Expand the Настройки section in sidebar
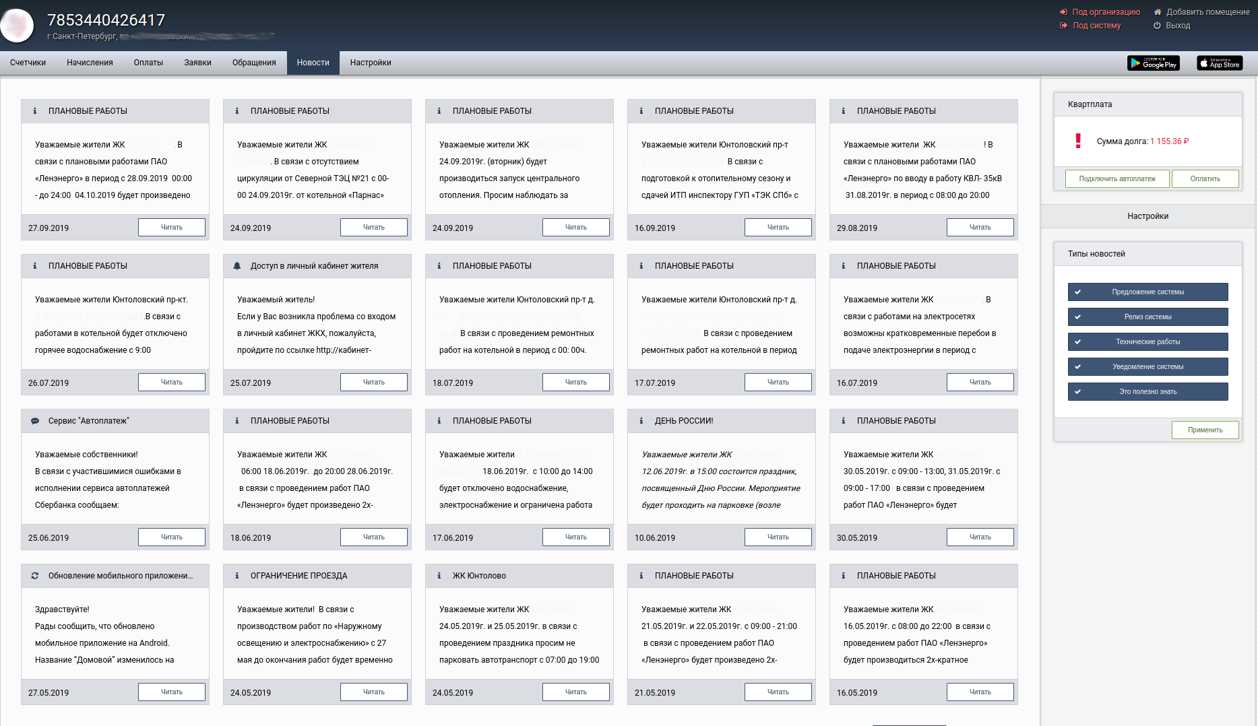The image size is (1258, 726). (x=1147, y=216)
